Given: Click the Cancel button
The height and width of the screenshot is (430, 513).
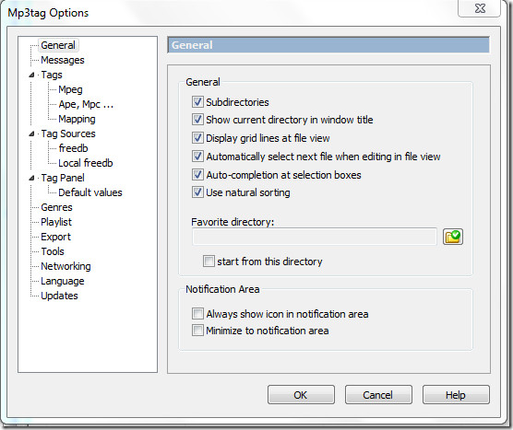Looking at the screenshot, I should (378, 395).
